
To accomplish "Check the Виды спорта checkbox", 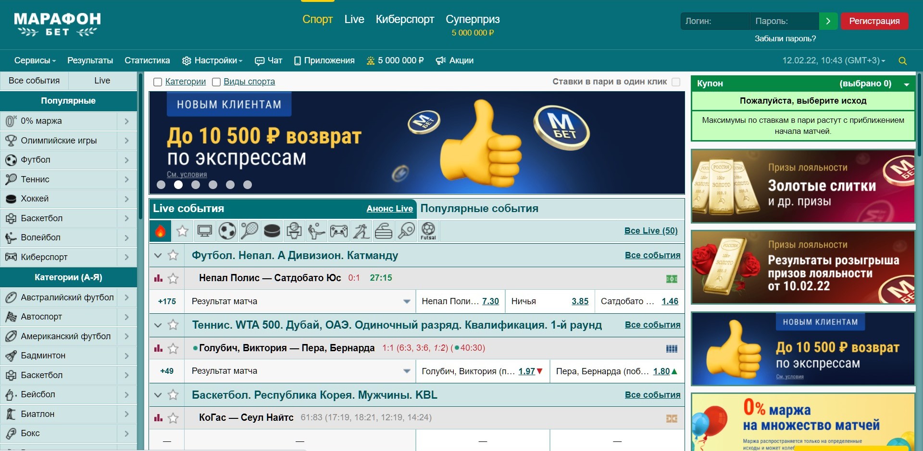I will pyautogui.click(x=216, y=82).
